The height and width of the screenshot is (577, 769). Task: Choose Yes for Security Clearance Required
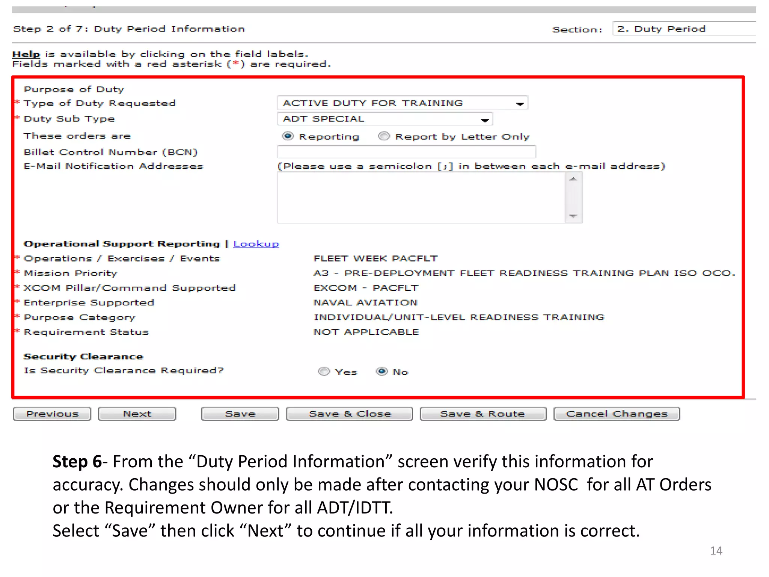(x=324, y=372)
